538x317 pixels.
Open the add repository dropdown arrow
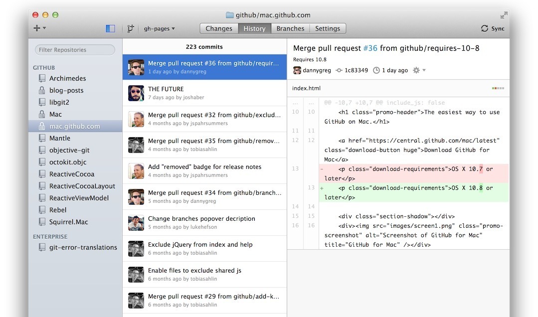[44, 28]
